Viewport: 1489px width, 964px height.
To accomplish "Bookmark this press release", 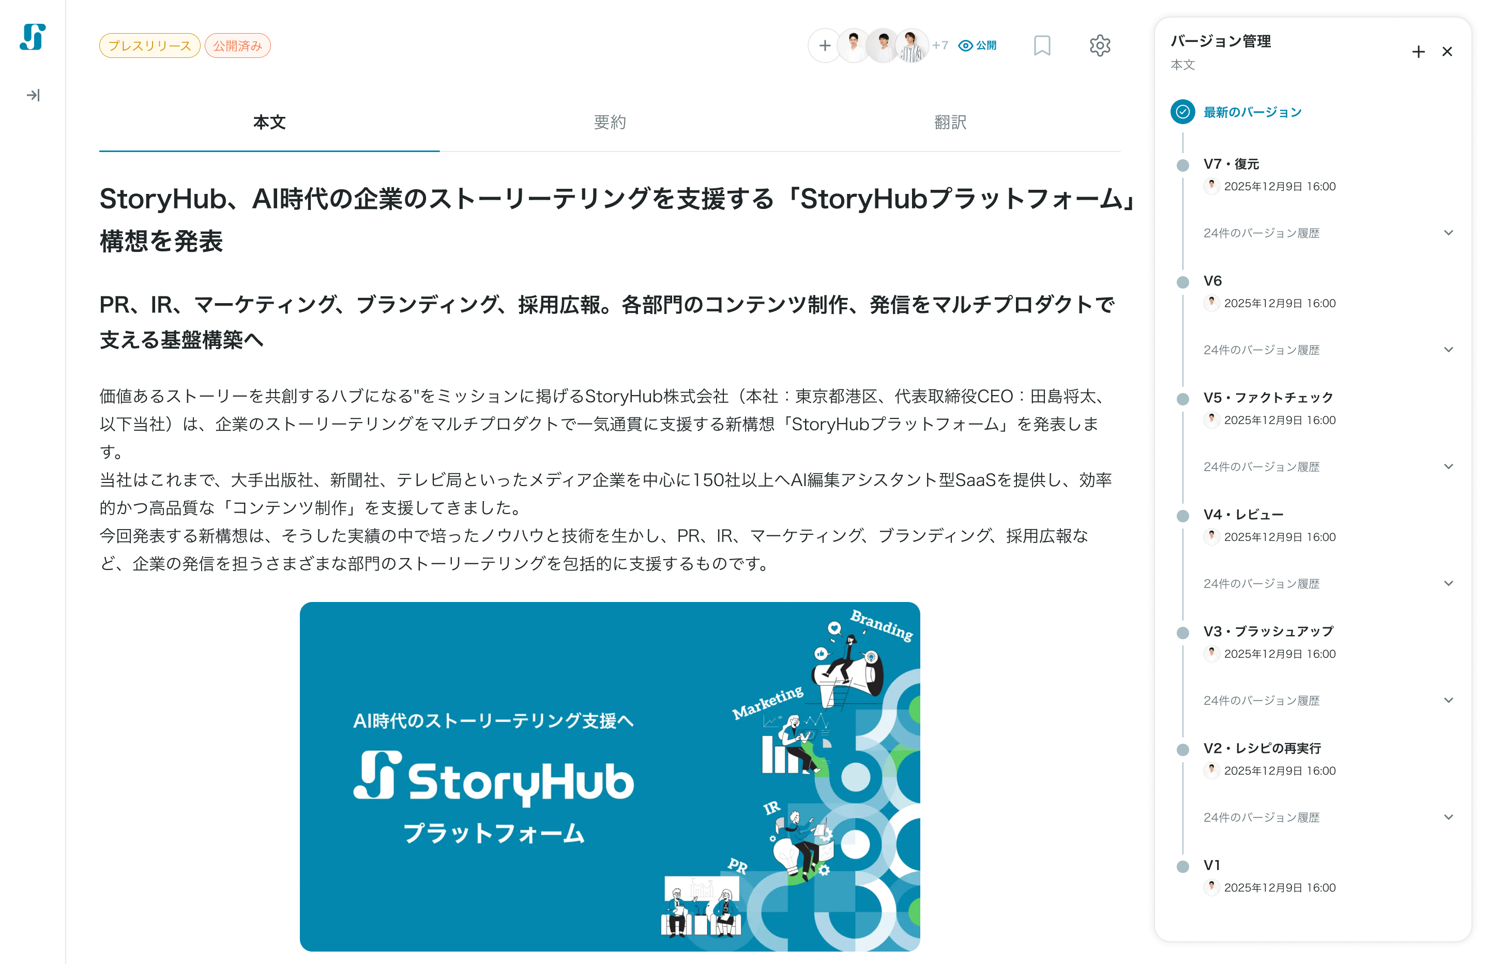I will 1042,46.
